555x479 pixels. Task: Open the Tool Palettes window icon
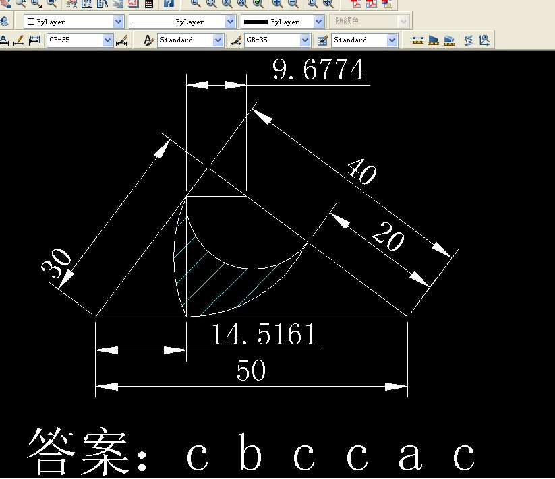pos(103,3)
